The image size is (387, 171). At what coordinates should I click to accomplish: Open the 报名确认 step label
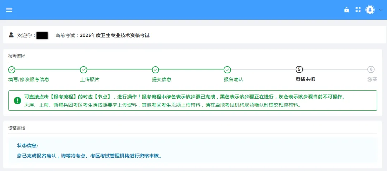tap(233, 79)
